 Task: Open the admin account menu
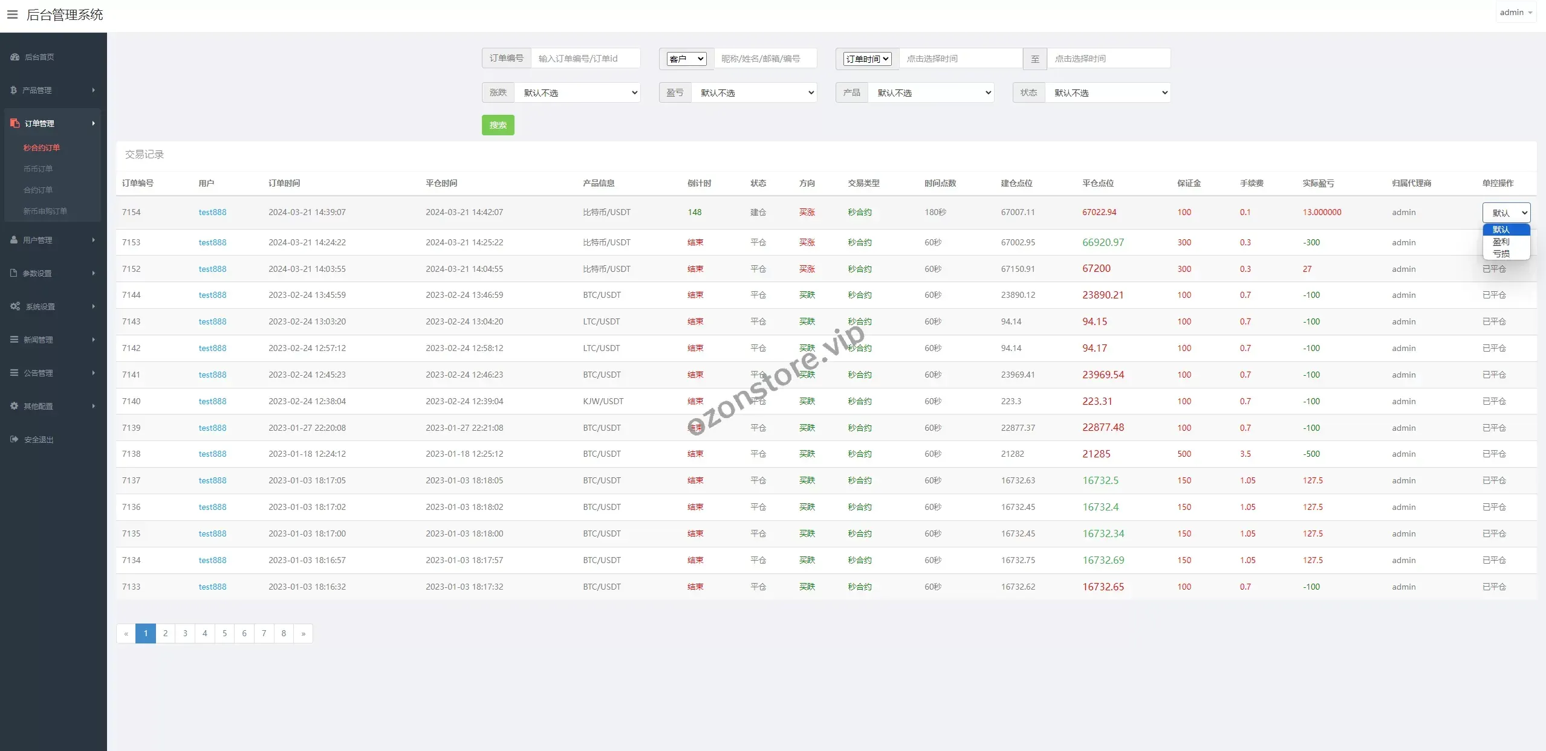(x=1515, y=13)
